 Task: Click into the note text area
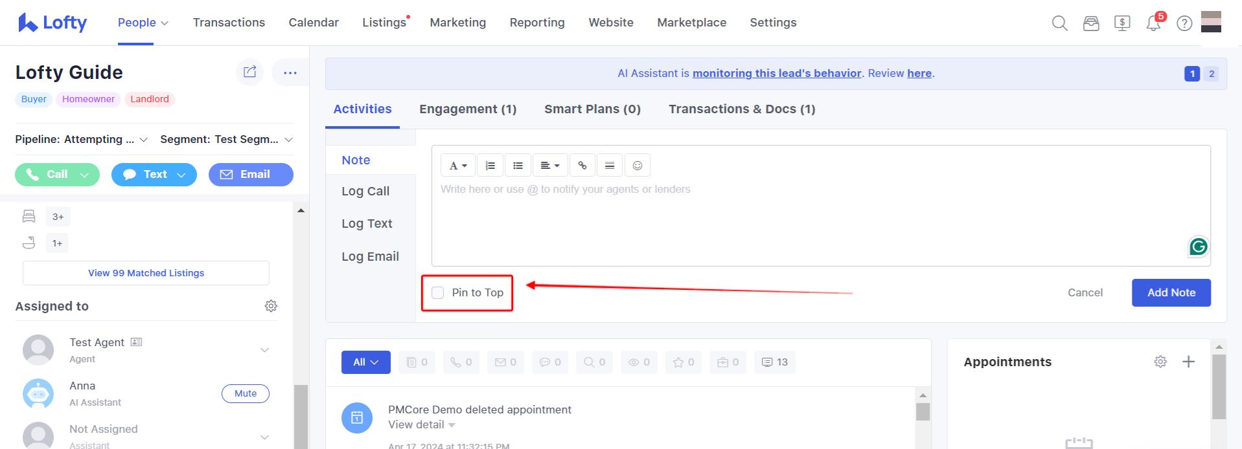coord(820,222)
